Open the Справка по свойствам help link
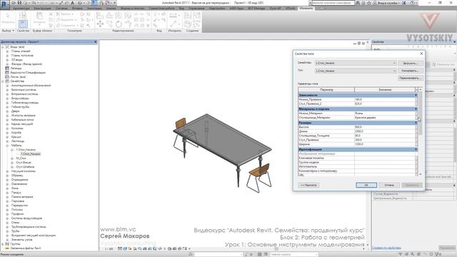Viewport: 457px width, 257px height. 386,248
